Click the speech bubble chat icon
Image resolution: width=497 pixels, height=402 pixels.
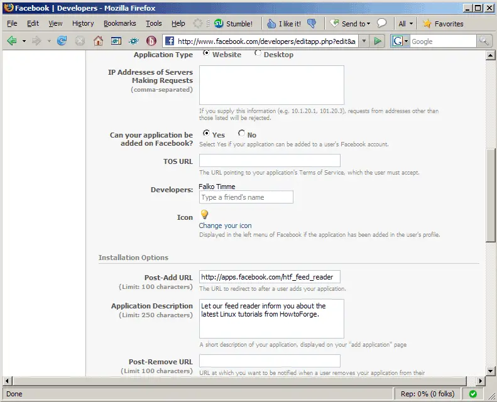pyautogui.click(x=381, y=23)
